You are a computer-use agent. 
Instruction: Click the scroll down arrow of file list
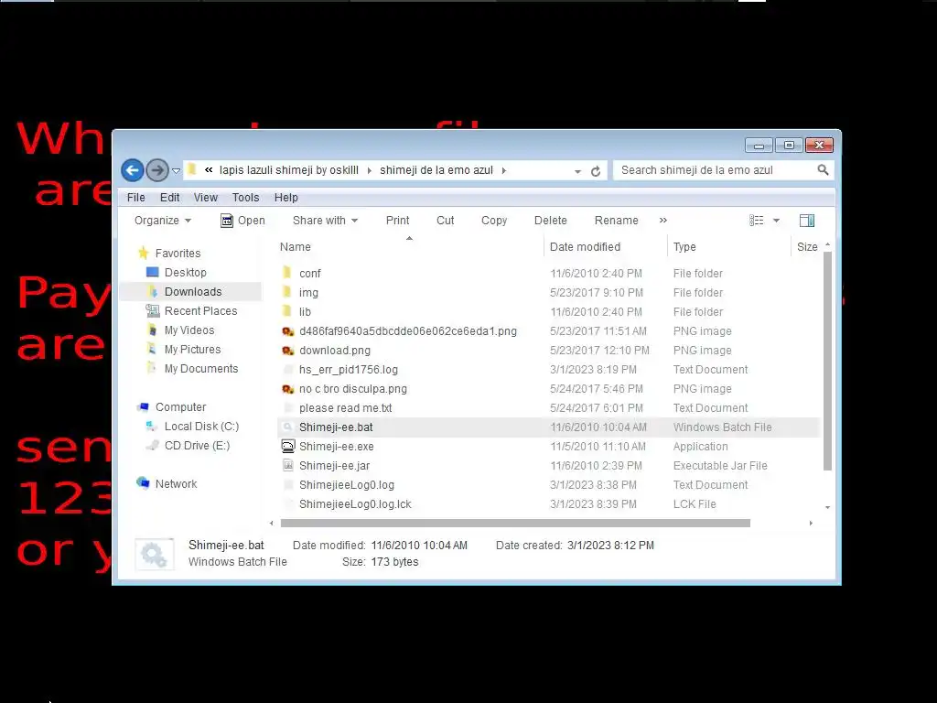(827, 507)
